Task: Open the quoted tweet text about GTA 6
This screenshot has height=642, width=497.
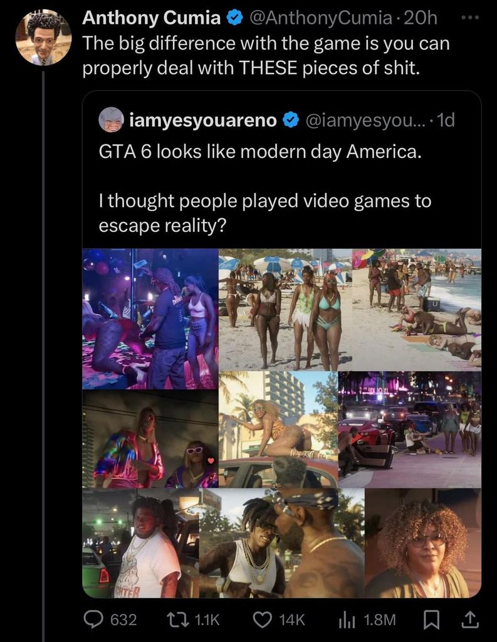Action: tap(265, 188)
